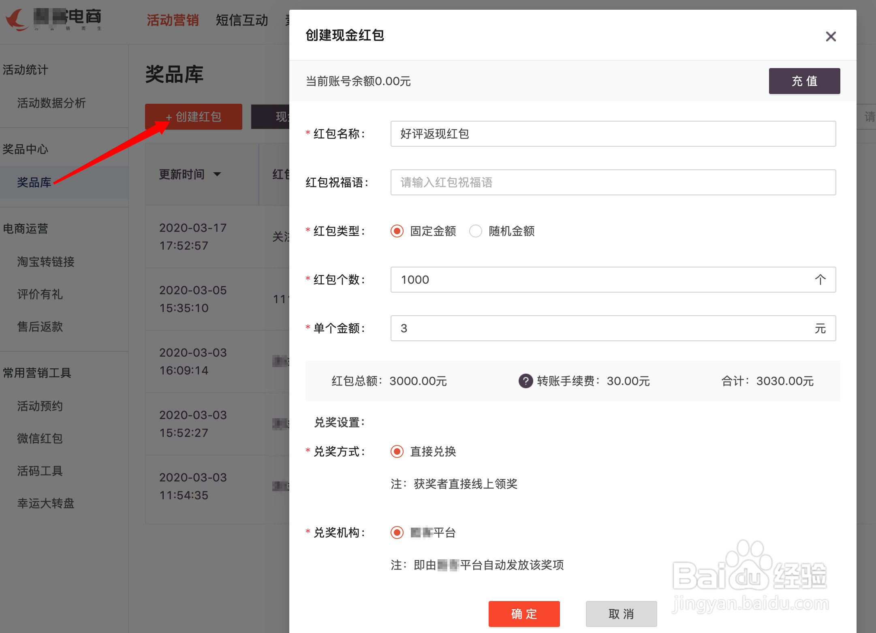Open 幸运大转盘 tool

coord(45,503)
